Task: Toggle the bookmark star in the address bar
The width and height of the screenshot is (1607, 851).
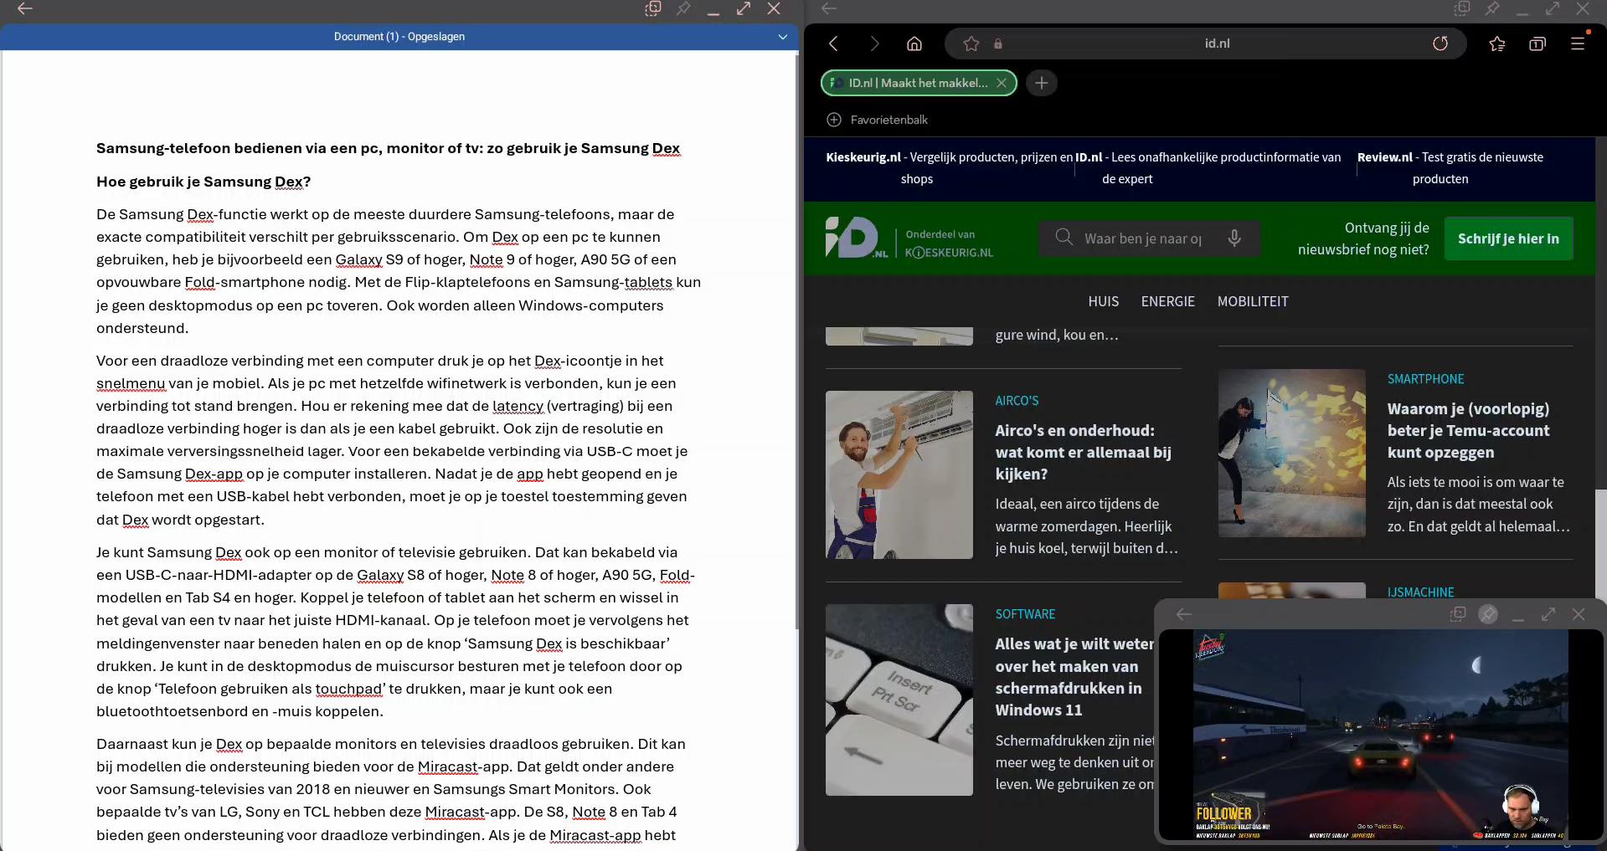Action: tap(971, 43)
